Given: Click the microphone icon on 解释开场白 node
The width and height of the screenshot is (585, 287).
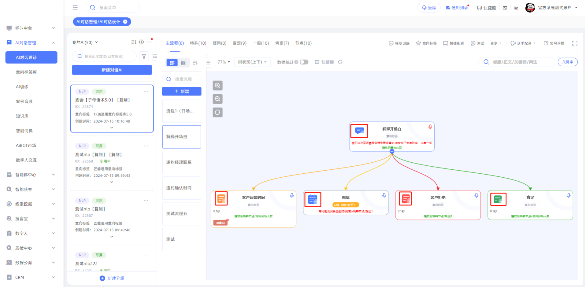Looking at the screenshot, I should [x=430, y=127].
